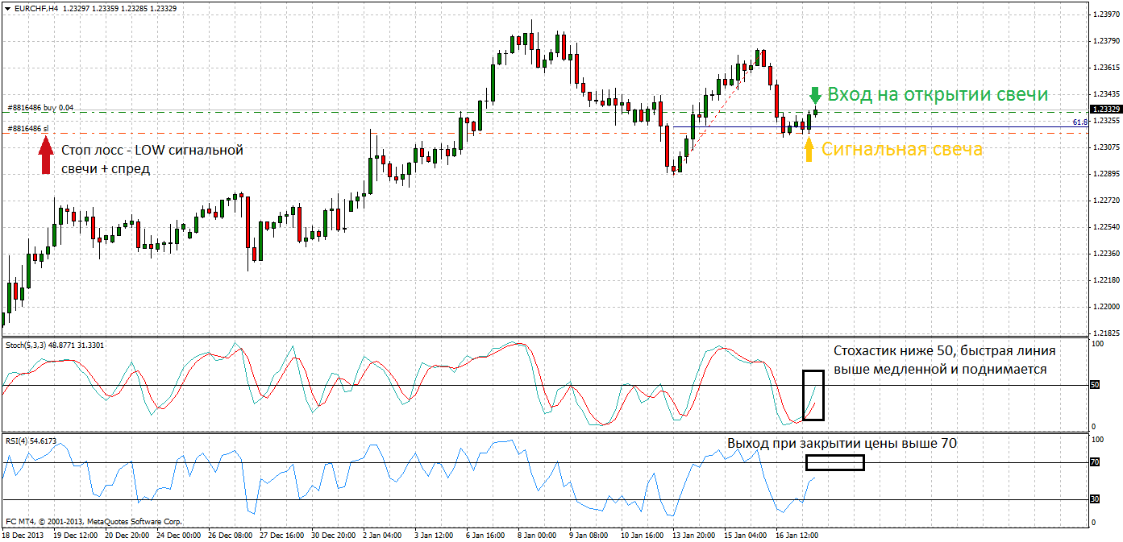
Task: Click price scale value 1.21825
Action: [x=1105, y=333]
